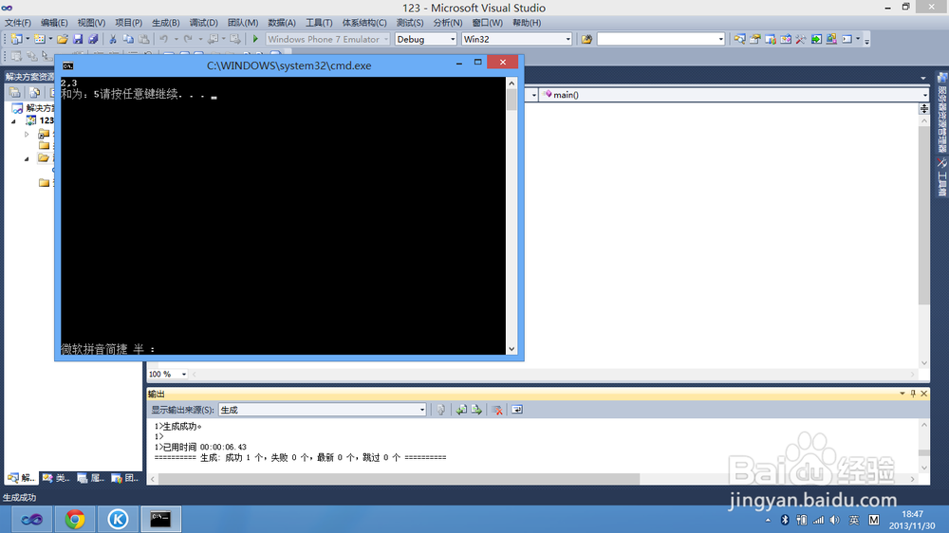The image size is (949, 533).
Task: Click the Undo arrow icon
Action: tap(163, 39)
